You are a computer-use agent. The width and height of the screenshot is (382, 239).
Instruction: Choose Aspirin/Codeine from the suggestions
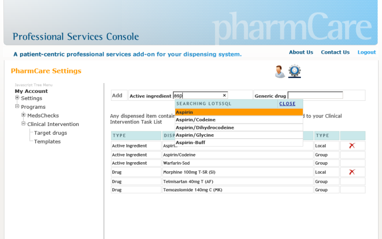[239, 119]
